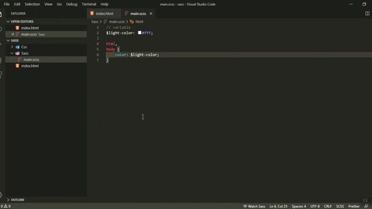Image resolution: width=372 pixels, height=209 pixels.
Task: Switch to the index.html editor tab
Action: (104, 13)
